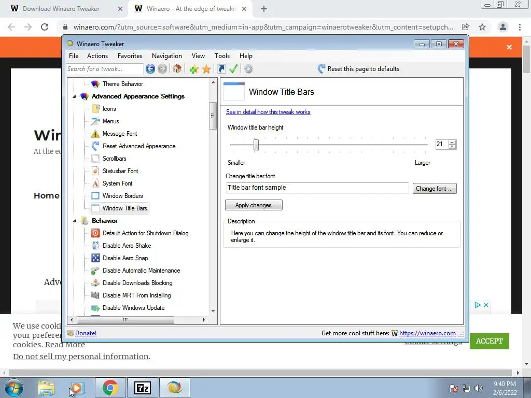Click the Change font button
The width and height of the screenshot is (531, 398).
coord(435,189)
